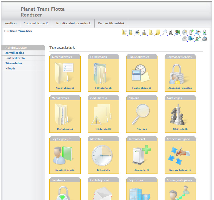Click the Cégformak tile header

[x=142, y=180]
